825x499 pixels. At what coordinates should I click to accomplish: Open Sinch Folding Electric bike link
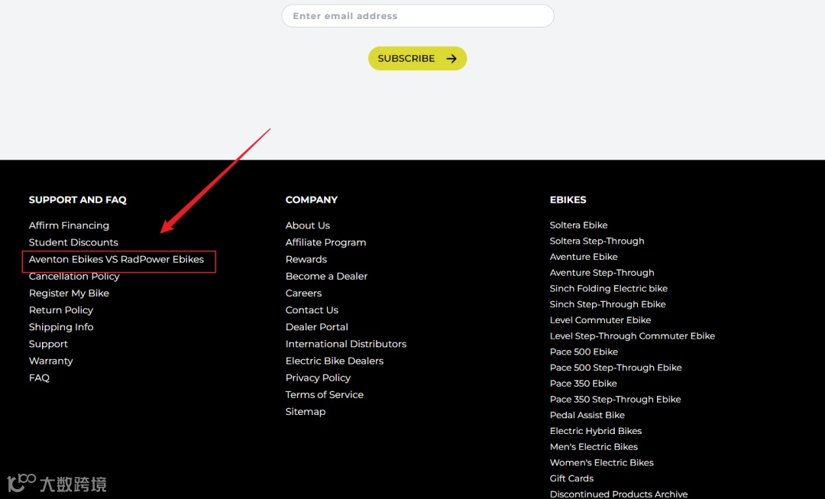[x=608, y=288]
